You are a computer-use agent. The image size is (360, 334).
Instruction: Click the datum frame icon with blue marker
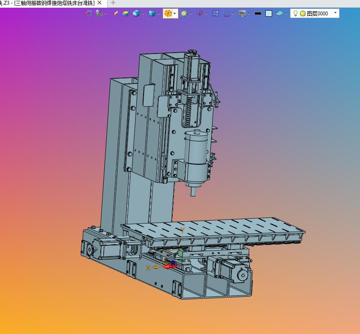tap(99, 14)
